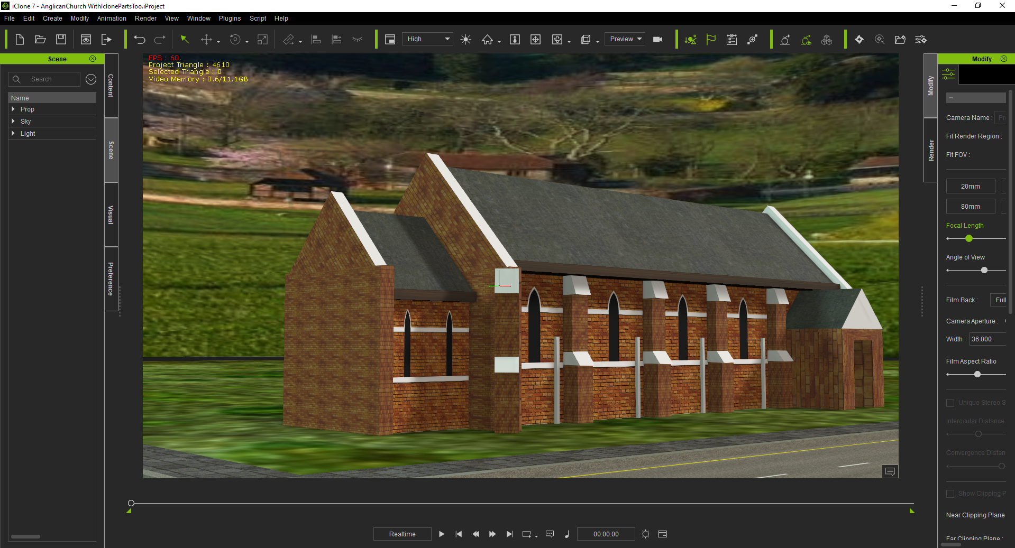Click the sliders icon in Modify panel
The width and height of the screenshot is (1015, 548).
[948, 73]
